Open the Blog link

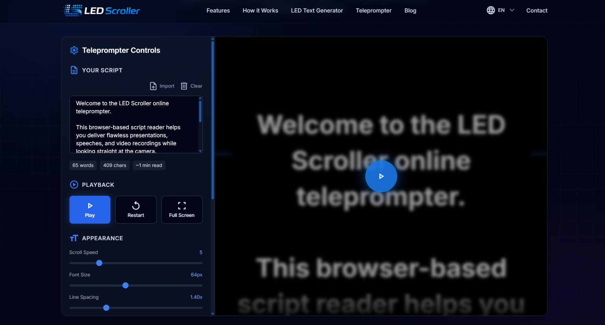[410, 11]
